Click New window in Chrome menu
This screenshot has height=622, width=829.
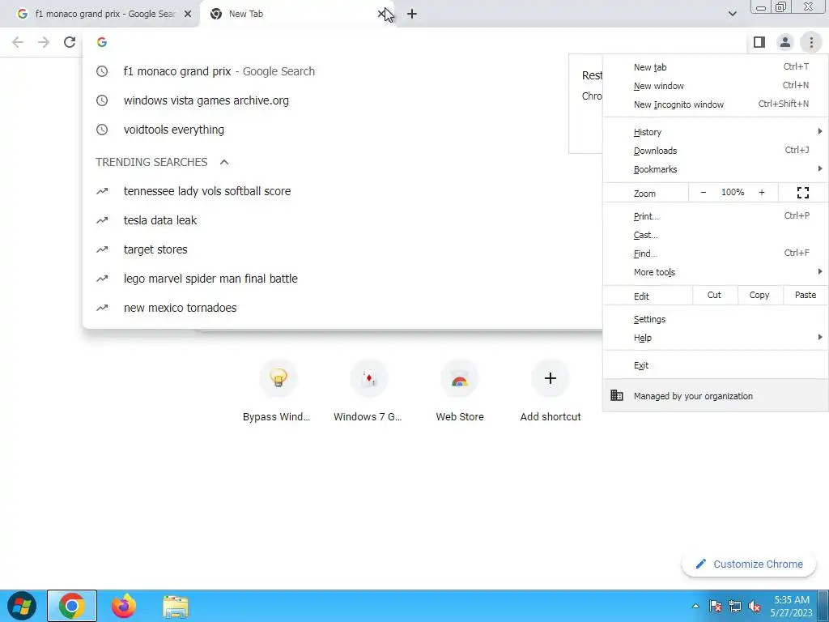click(x=716, y=86)
